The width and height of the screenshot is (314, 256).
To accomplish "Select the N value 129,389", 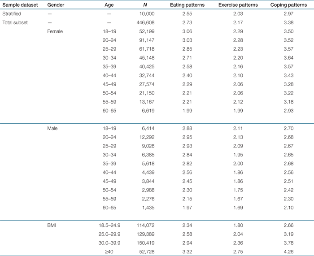I will [146, 234].
